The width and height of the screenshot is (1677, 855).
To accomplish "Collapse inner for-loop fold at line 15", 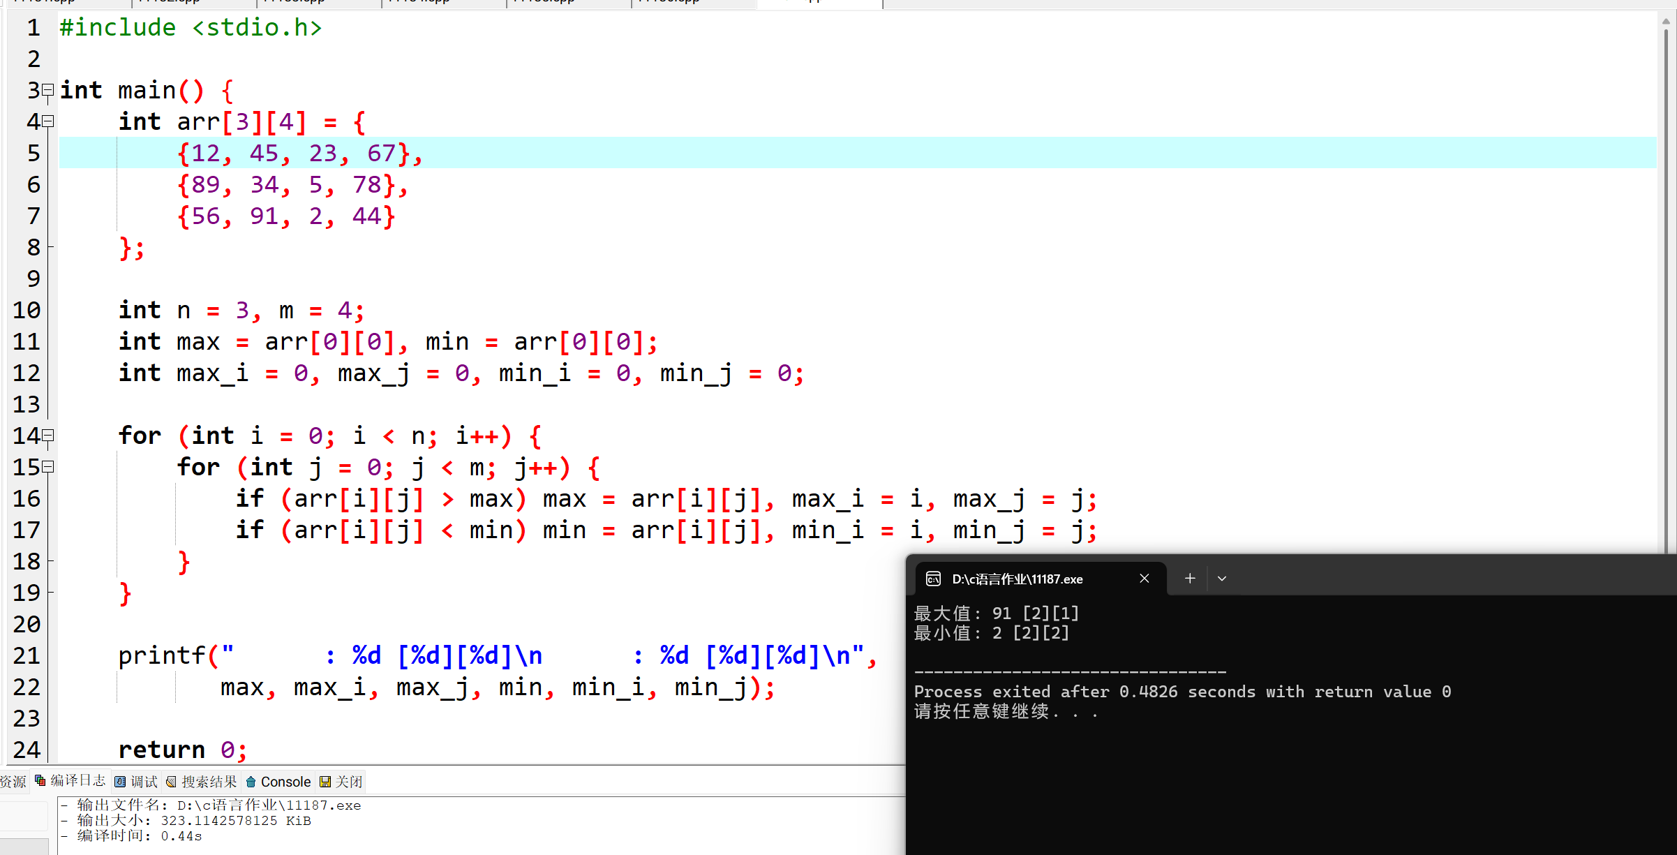I will [48, 467].
